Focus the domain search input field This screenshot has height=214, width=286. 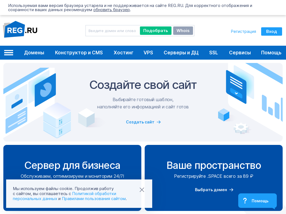(x=112, y=31)
